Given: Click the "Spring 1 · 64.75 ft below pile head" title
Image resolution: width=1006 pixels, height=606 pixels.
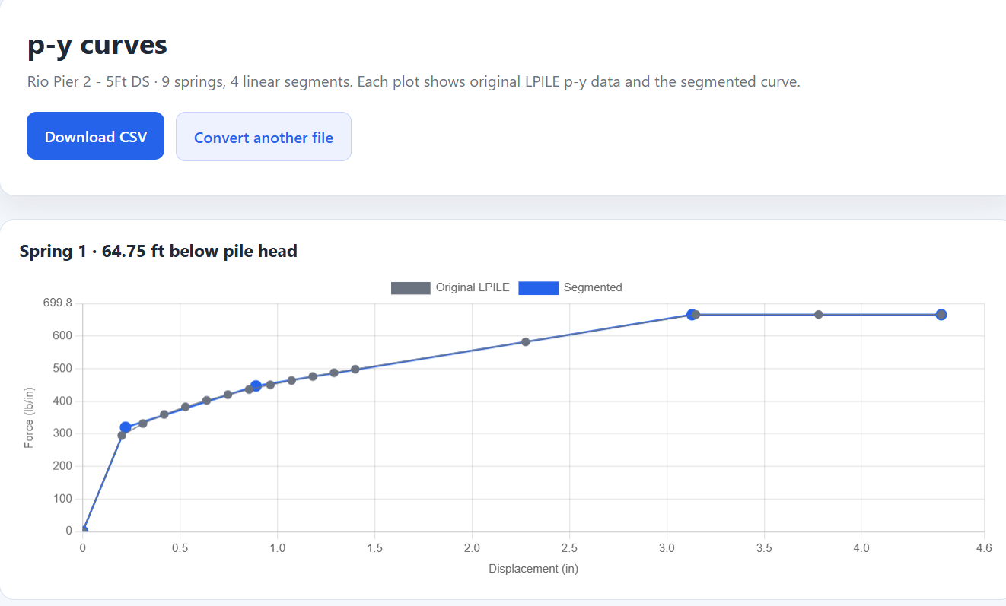Looking at the screenshot, I should 158,251.
